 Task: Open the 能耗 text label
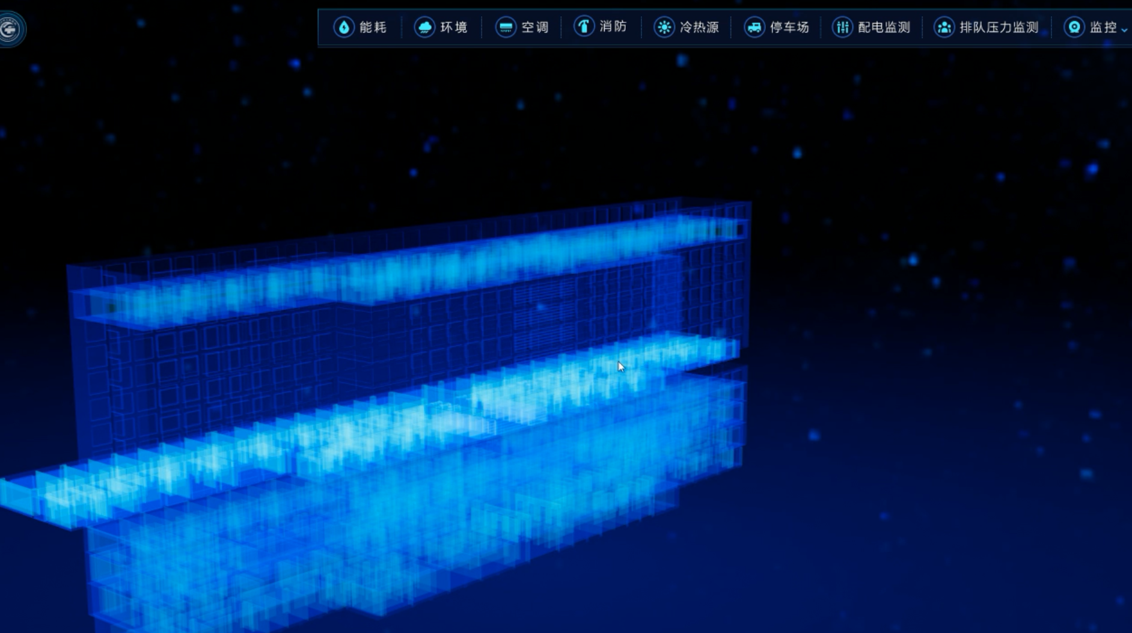click(x=373, y=27)
